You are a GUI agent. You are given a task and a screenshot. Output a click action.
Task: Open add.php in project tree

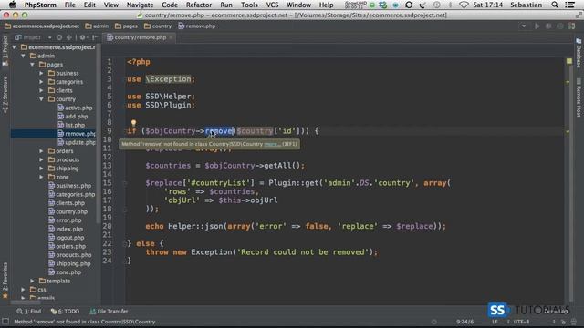[73, 117]
